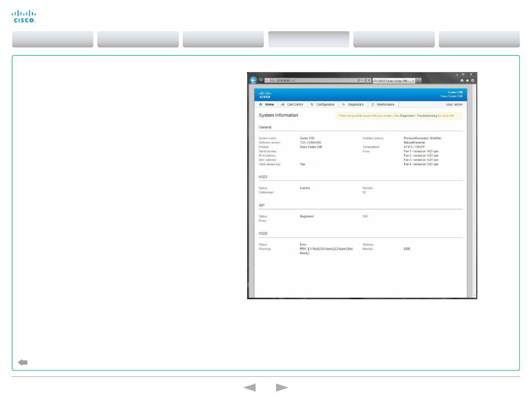Select the CISCO Codec: Codec C90 browser tab

[394, 81]
